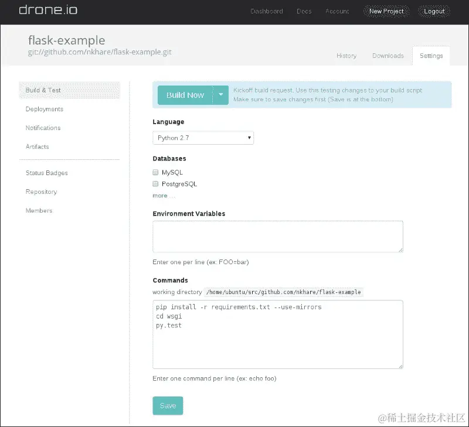Open Status Badges in sidebar
The height and width of the screenshot is (427, 469).
[47, 173]
